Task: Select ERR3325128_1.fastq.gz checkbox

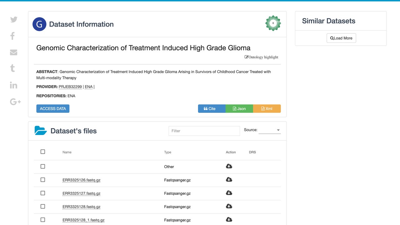Action: (x=43, y=220)
